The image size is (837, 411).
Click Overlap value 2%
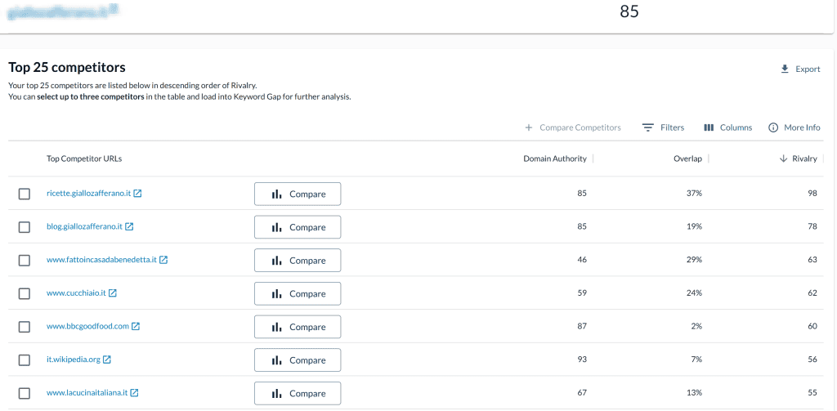point(696,326)
